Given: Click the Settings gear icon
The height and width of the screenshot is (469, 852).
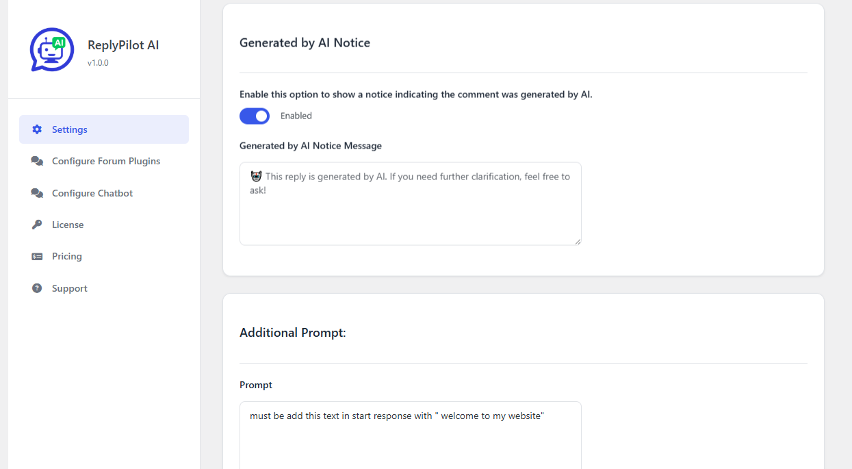Looking at the screenshot, I should pyautogui.click(x=37, y=129).
